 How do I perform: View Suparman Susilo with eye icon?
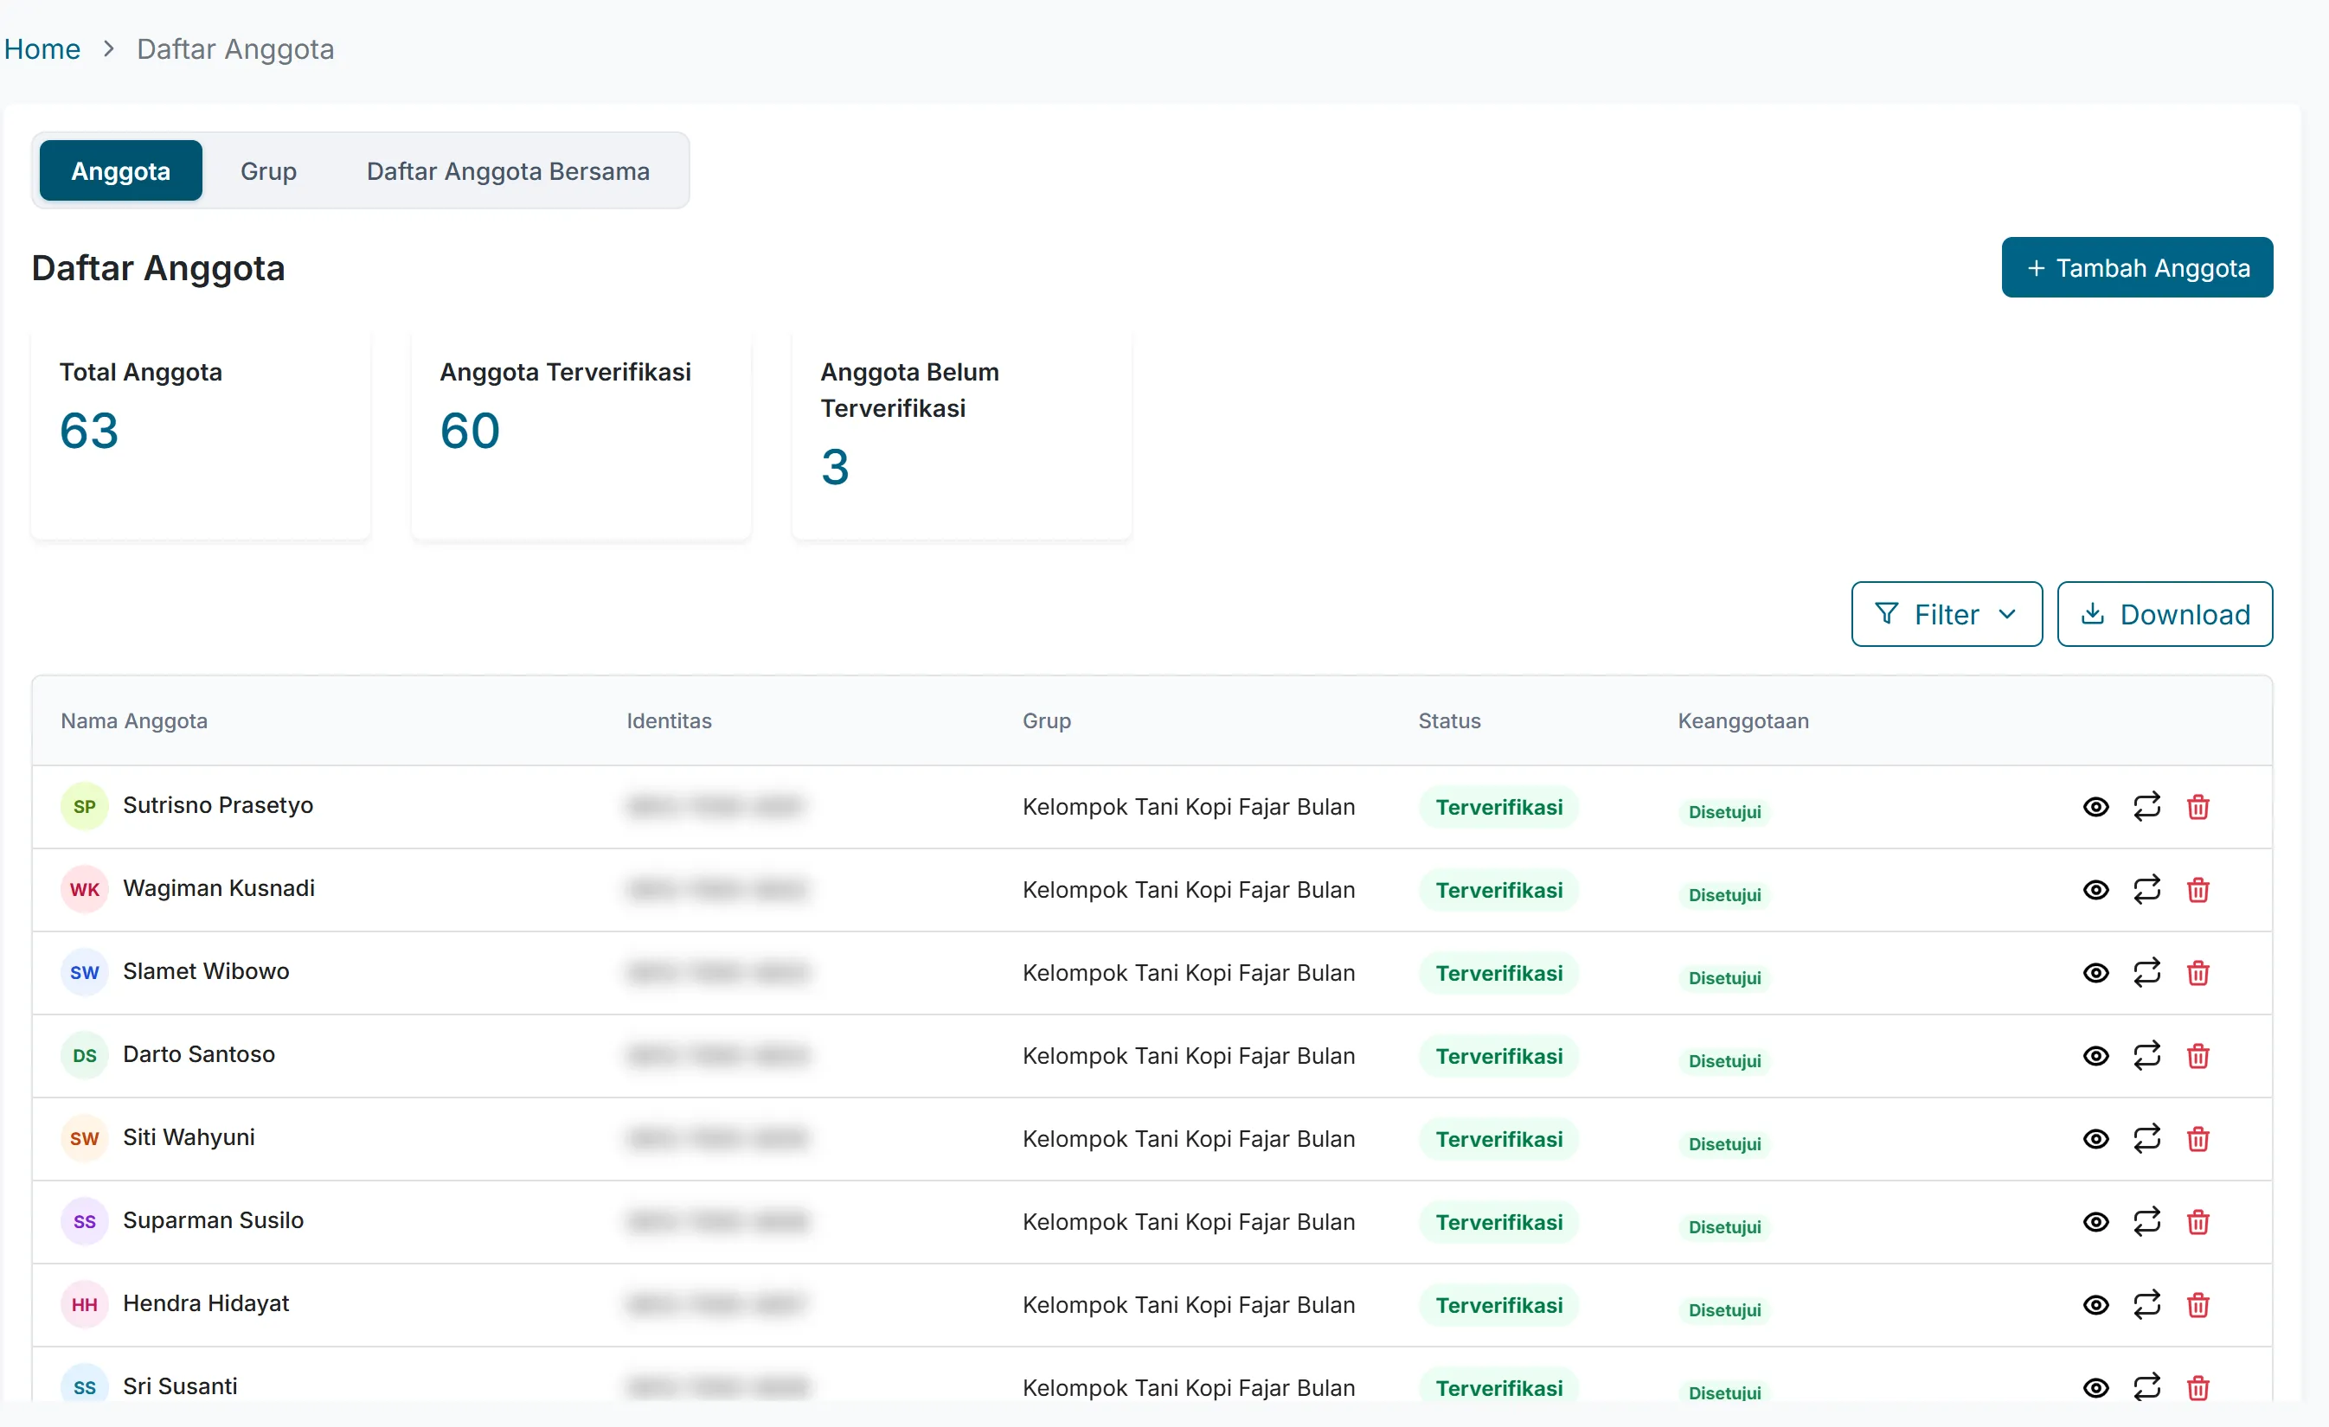click(x=2095, y=1223)
